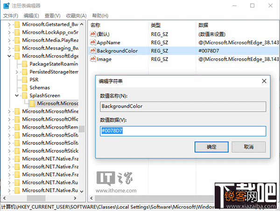Expand the PersistedStorageItem tree node

pos(17,72)
